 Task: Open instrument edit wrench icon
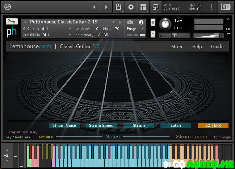coord(12,21)
